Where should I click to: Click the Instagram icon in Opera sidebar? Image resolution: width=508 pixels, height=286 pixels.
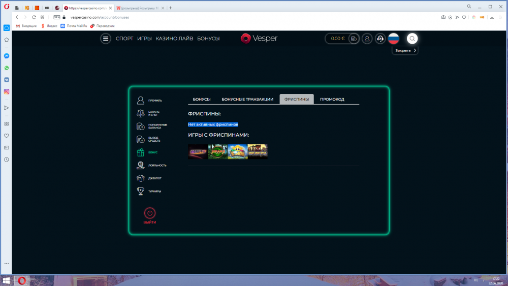pyautogui.click(x=7, y=91)
